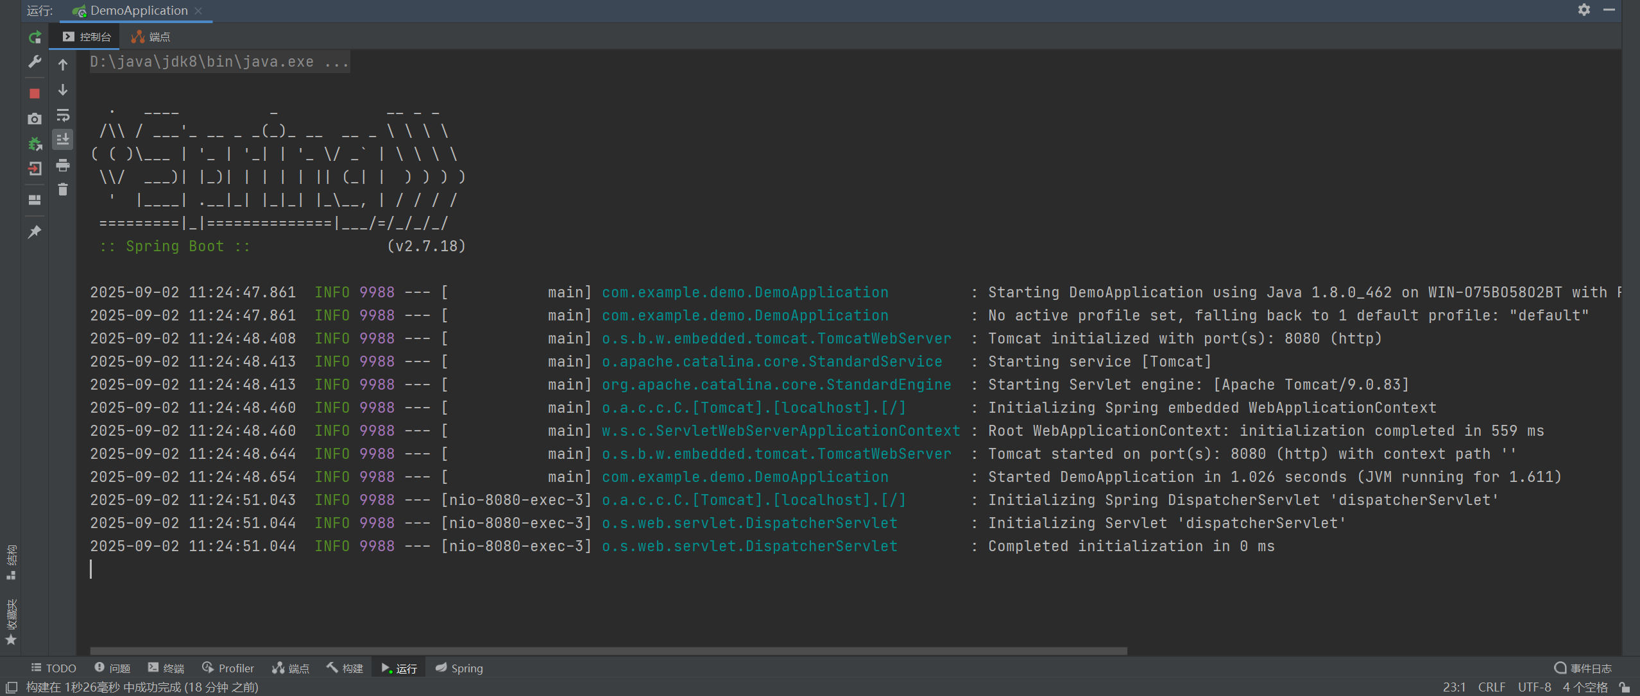
Task: Select the 运行 run tool window button
Action: point(399,668)
